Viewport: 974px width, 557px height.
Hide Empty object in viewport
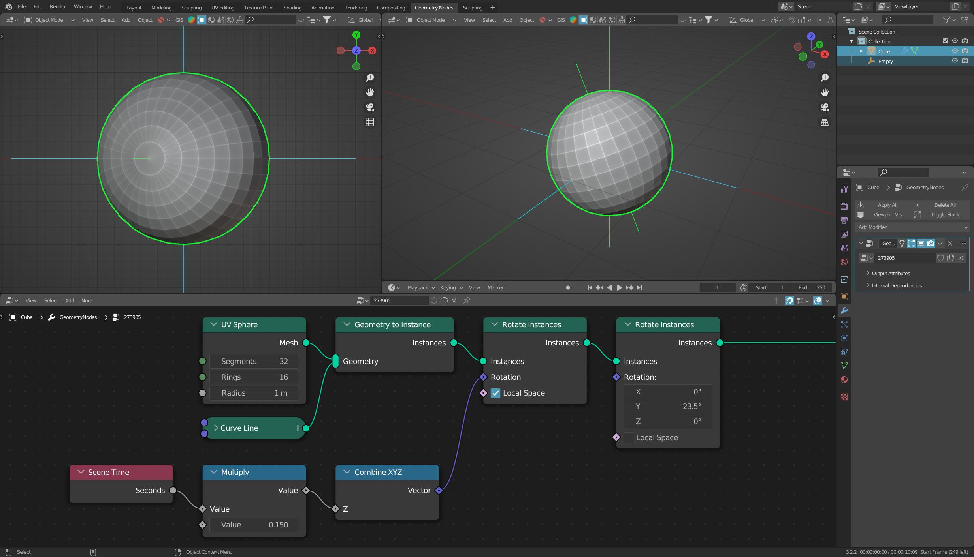click(955, 61)
